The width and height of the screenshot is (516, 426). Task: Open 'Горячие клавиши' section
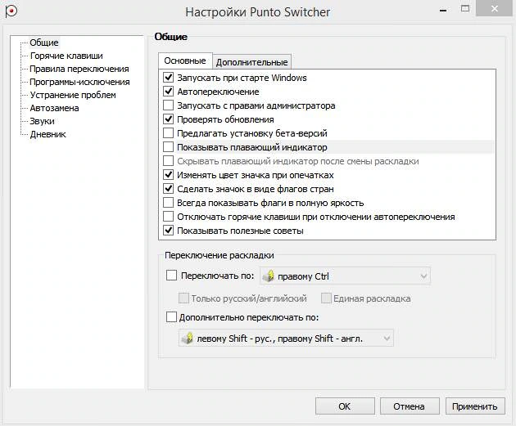(66, 56)
